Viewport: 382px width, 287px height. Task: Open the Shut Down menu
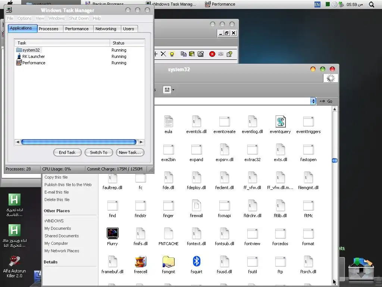[x=79, y=18]
